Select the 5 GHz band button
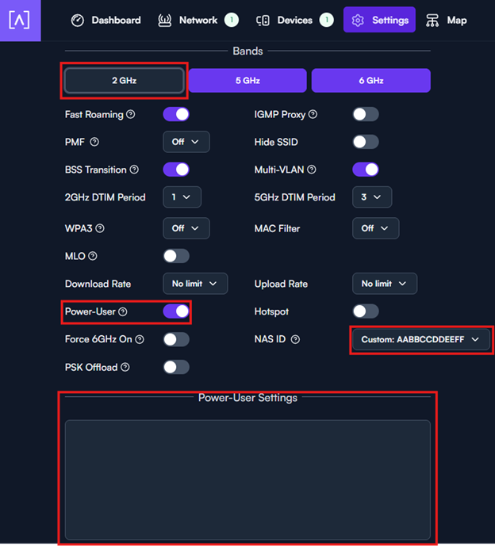Image resolution: width=495 pixels, height=546 pixels. point(247,81)
